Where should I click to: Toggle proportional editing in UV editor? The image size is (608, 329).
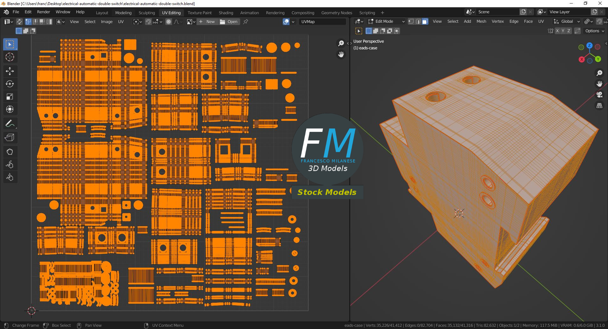coord(168,22)
